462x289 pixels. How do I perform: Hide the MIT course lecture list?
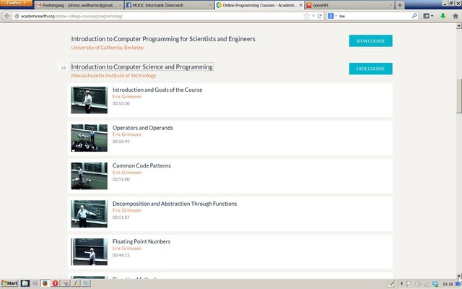[x=370, y=69]
